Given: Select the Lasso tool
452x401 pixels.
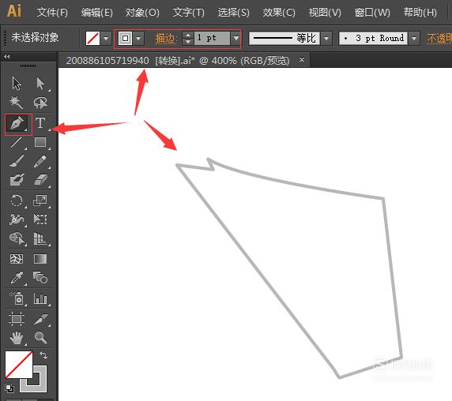Looking at the screenshot, I should click(40, 103).
